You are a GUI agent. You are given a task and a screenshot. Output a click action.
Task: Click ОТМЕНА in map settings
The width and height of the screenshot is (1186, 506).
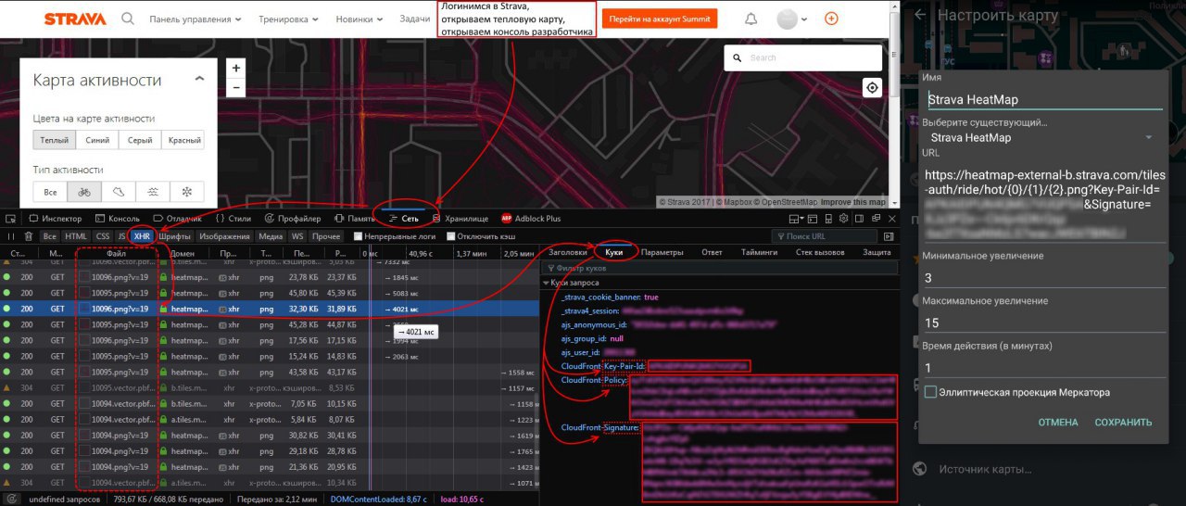tap(1057, 423)
